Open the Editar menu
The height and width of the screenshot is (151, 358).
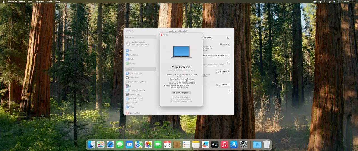[30, 1]
